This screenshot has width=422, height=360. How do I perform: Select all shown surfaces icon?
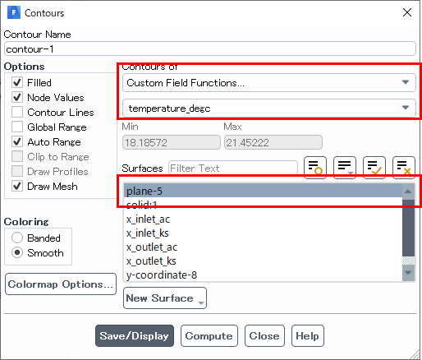pyautogui.click(x=374, y=168)
